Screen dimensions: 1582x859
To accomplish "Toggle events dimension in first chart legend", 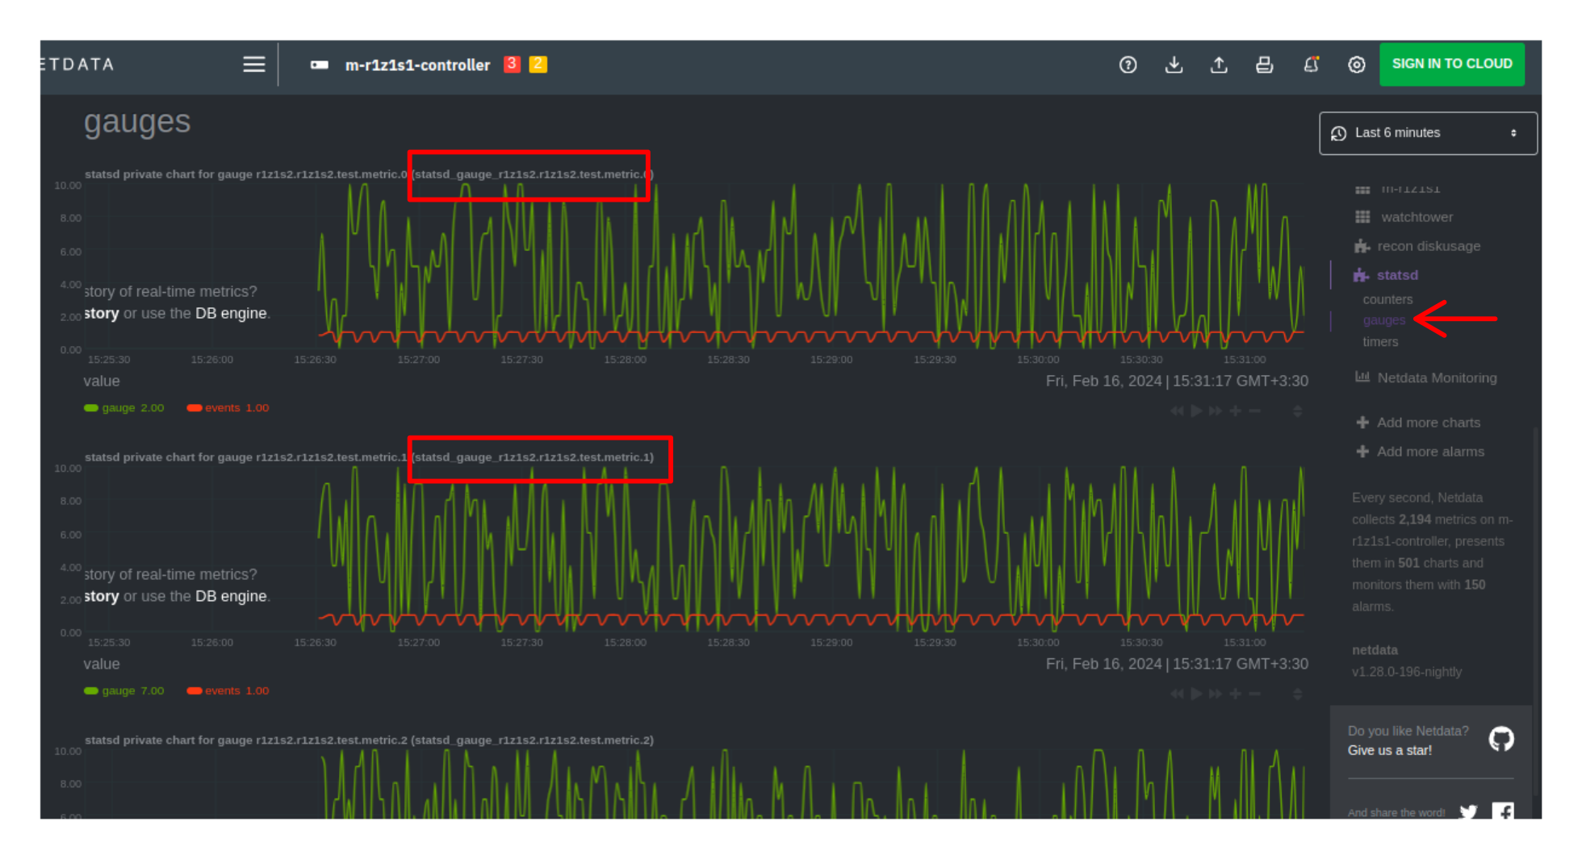I will (228, 408).
